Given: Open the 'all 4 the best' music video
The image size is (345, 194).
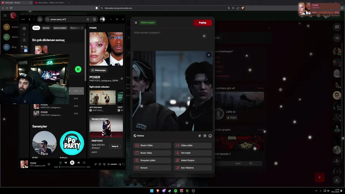Looking at the screenshot, I should [102, 97].
